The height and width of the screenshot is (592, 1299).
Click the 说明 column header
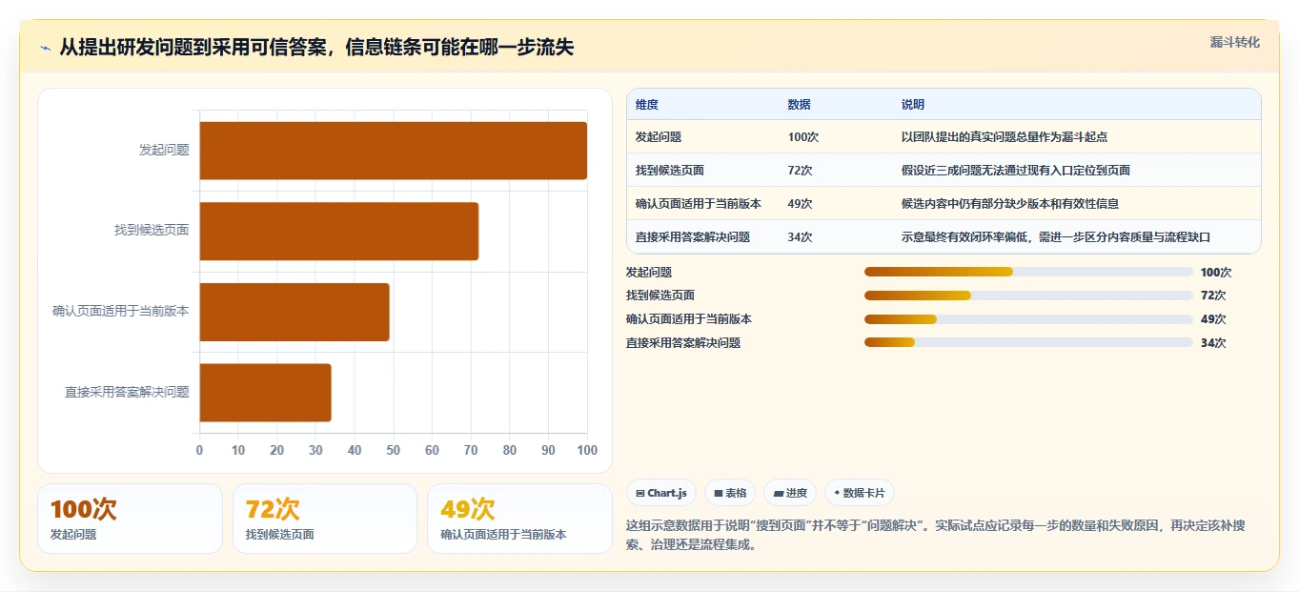[x=913, y=105]
